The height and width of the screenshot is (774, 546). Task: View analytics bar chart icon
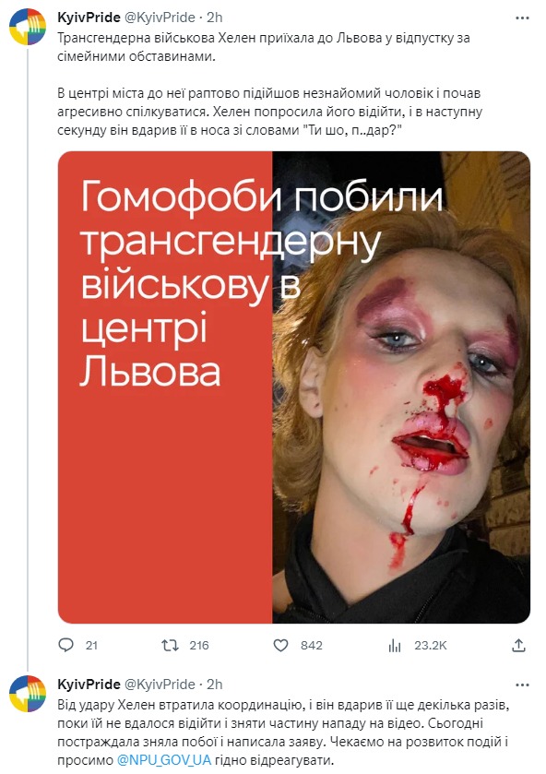point(395,645)
